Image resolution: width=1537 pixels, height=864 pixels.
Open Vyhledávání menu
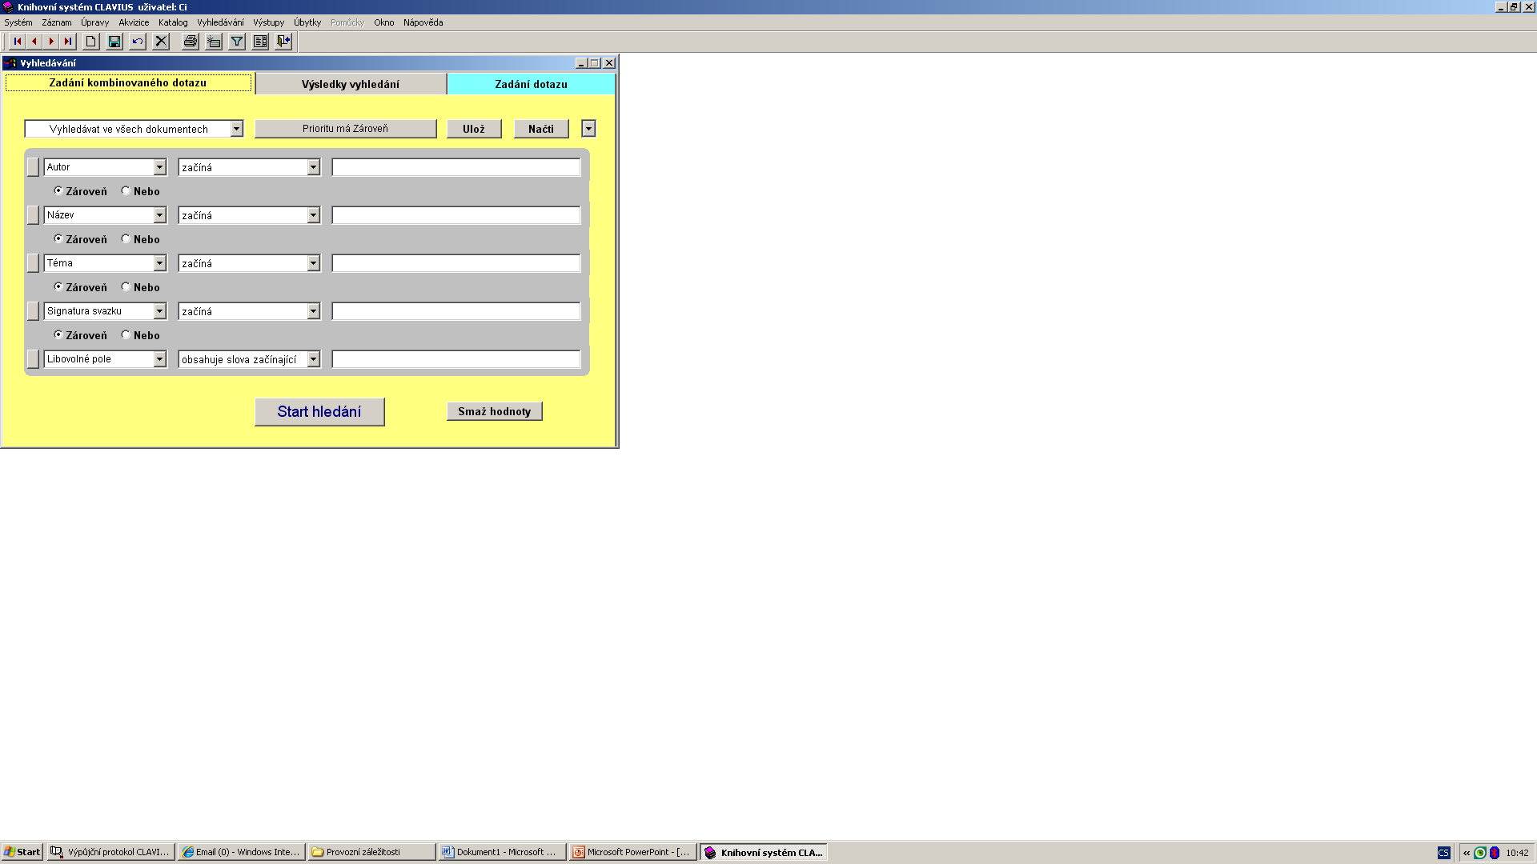point(220,22)
